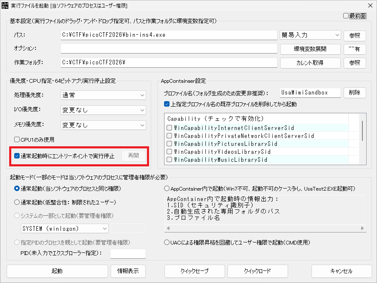
Task: Open the 簡易入力 combo box
Action: (310, 35)
